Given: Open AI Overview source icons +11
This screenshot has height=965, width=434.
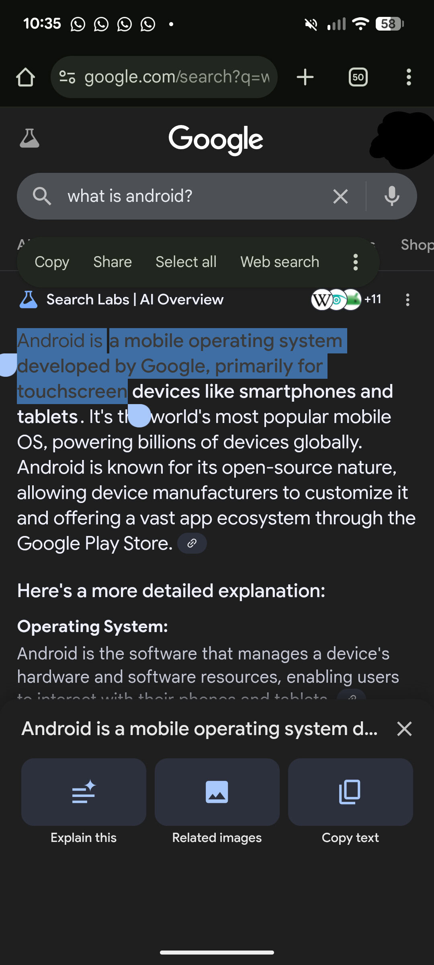Looking at the screenshot, I should (346, 300).
